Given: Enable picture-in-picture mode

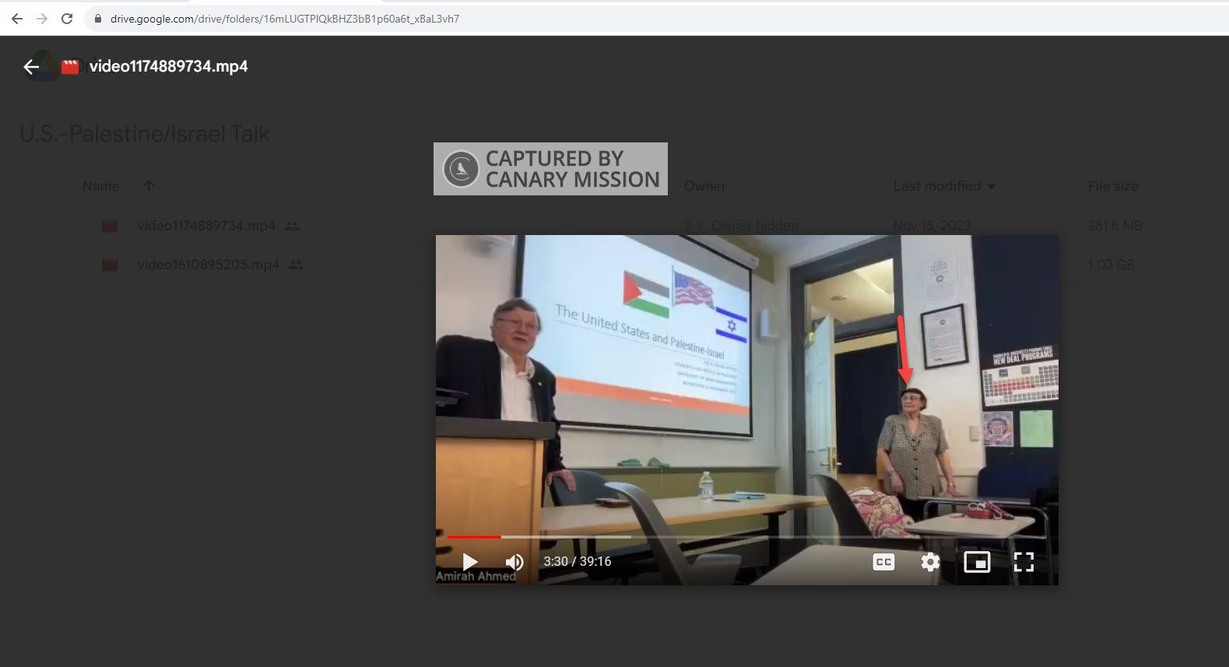Looking at the screenshot, I should pos(977,562).
